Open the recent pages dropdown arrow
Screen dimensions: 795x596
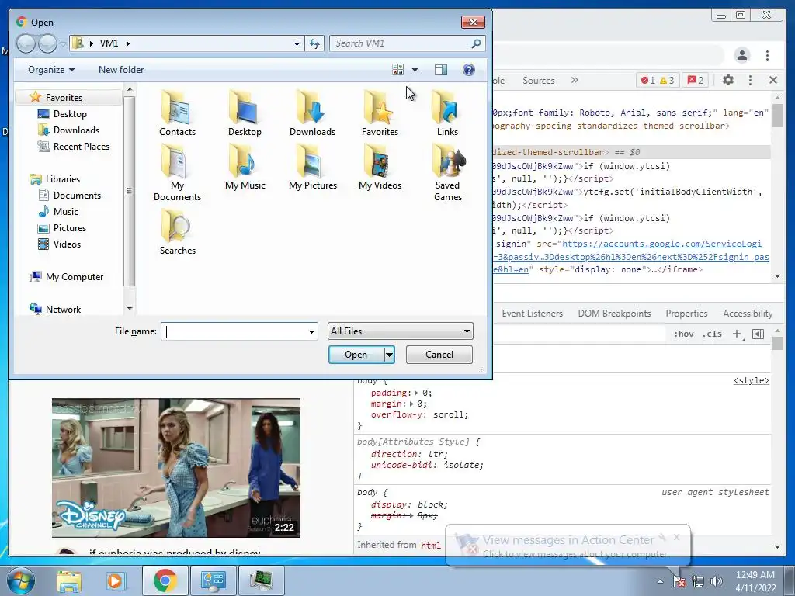click(x=63, y=44)
